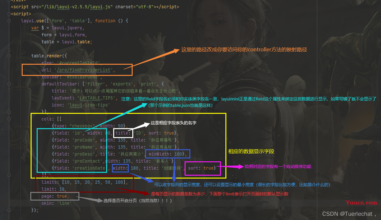
Task: Click the 'layui-icon-tips' icon value
Action: click(x=89, y=105)
